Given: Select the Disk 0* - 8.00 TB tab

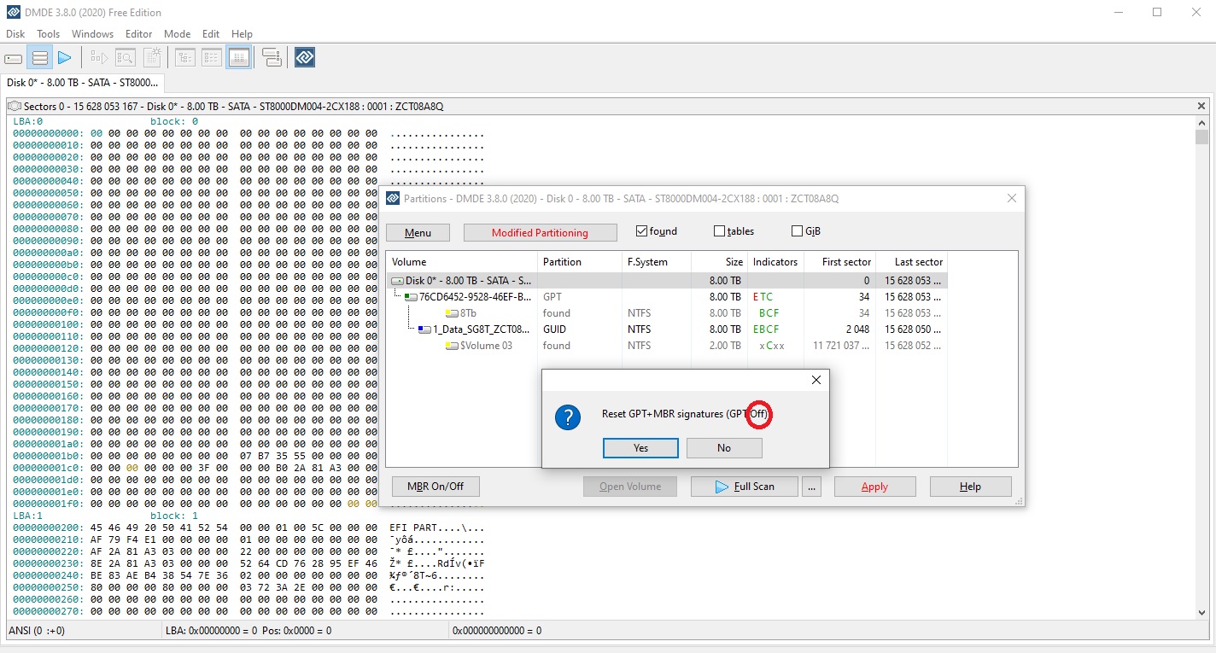Looking at the screenshot, I should tap(83, 83).
